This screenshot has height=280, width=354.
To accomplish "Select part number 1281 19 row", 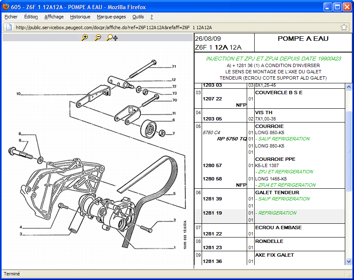I will (212, 213).
